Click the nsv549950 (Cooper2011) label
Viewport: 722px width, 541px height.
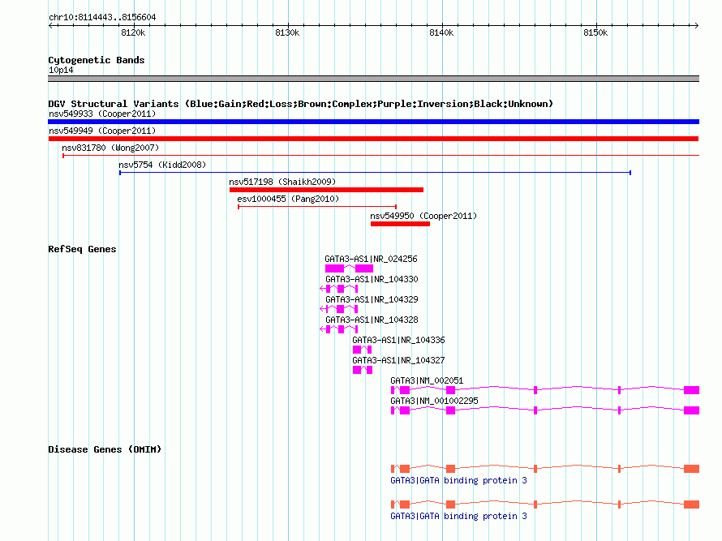point(423,216)
